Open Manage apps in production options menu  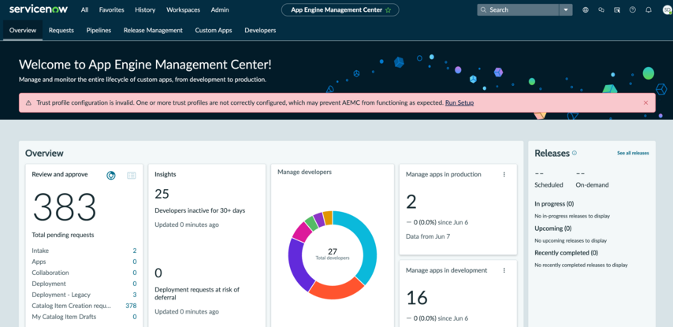tap(504, 174)
